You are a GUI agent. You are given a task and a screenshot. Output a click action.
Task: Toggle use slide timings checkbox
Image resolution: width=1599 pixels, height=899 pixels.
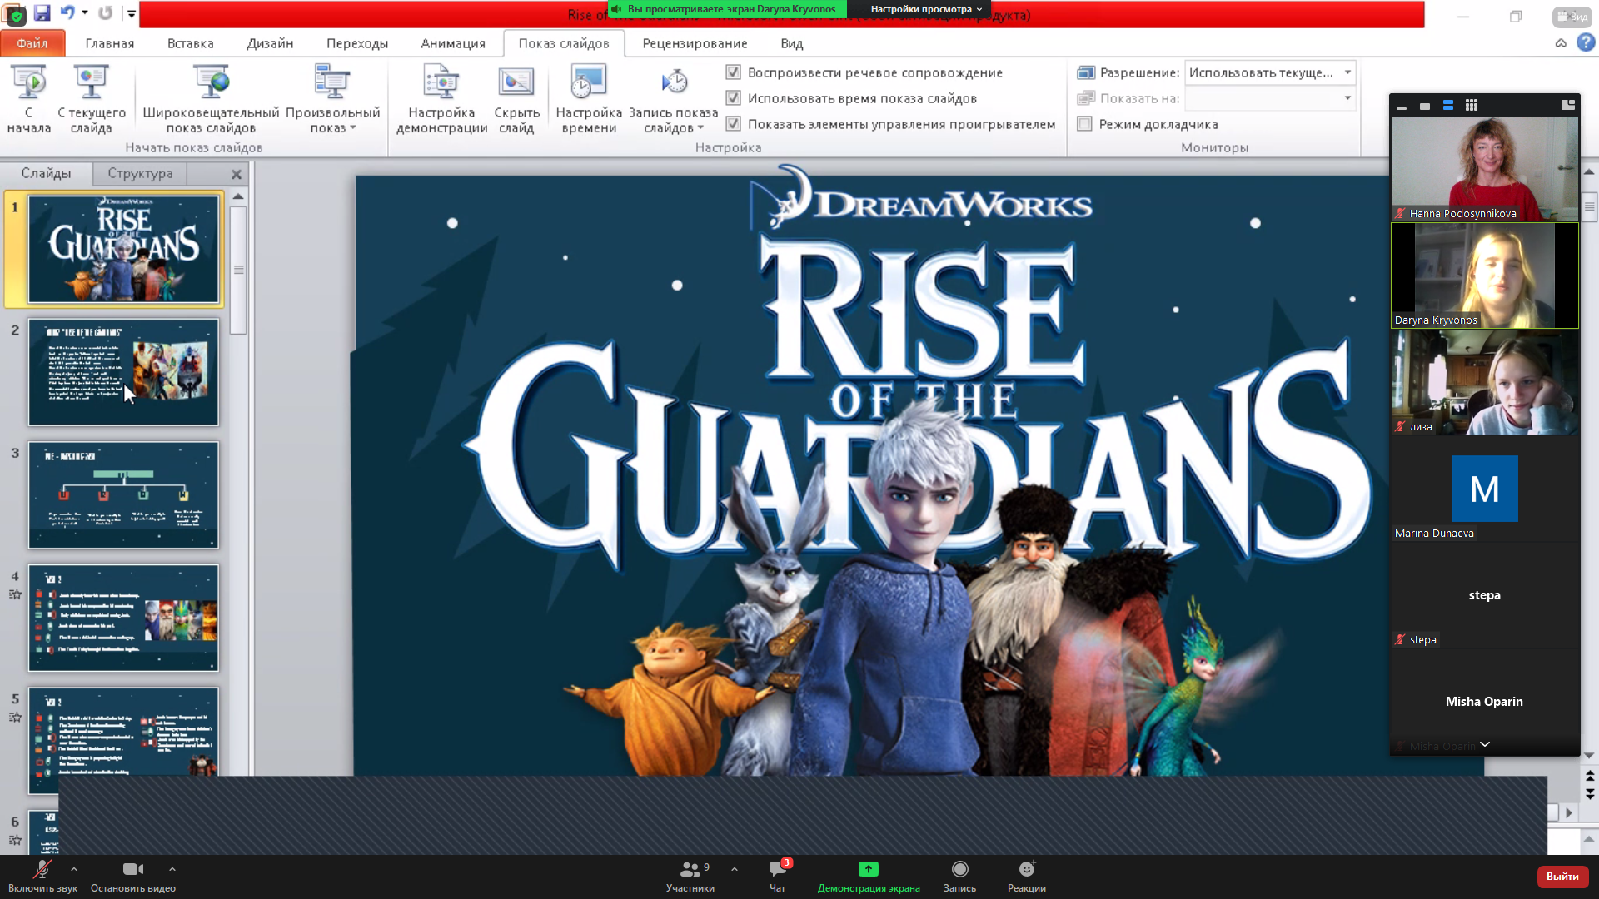tap(734, 98)
